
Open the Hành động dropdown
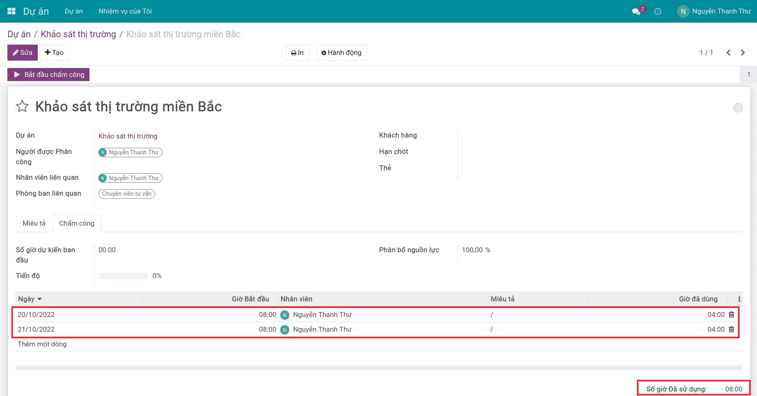point(341,52)
